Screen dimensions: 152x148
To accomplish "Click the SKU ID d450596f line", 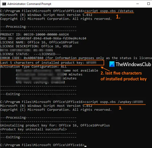I will (43, 39).
